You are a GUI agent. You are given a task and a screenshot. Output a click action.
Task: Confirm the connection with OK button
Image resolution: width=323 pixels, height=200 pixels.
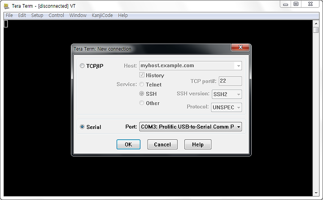point(128,144)
